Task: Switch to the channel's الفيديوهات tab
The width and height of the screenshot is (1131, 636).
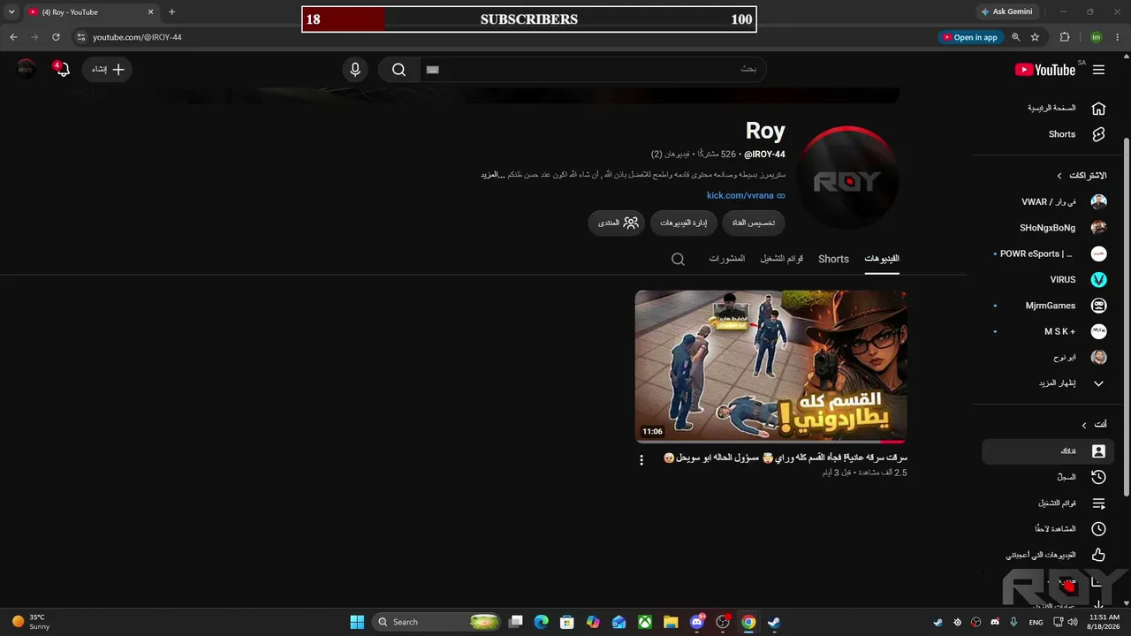Action: coord(882,259)
